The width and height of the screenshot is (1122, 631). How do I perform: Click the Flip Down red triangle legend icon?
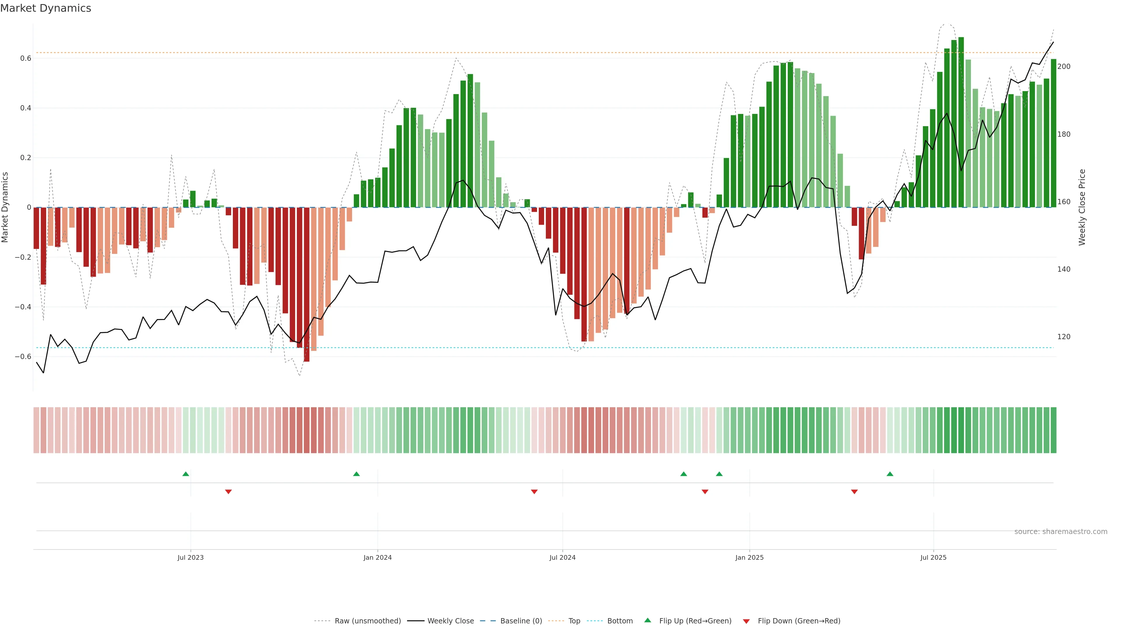pyautogui.click(x=746, y=621)
